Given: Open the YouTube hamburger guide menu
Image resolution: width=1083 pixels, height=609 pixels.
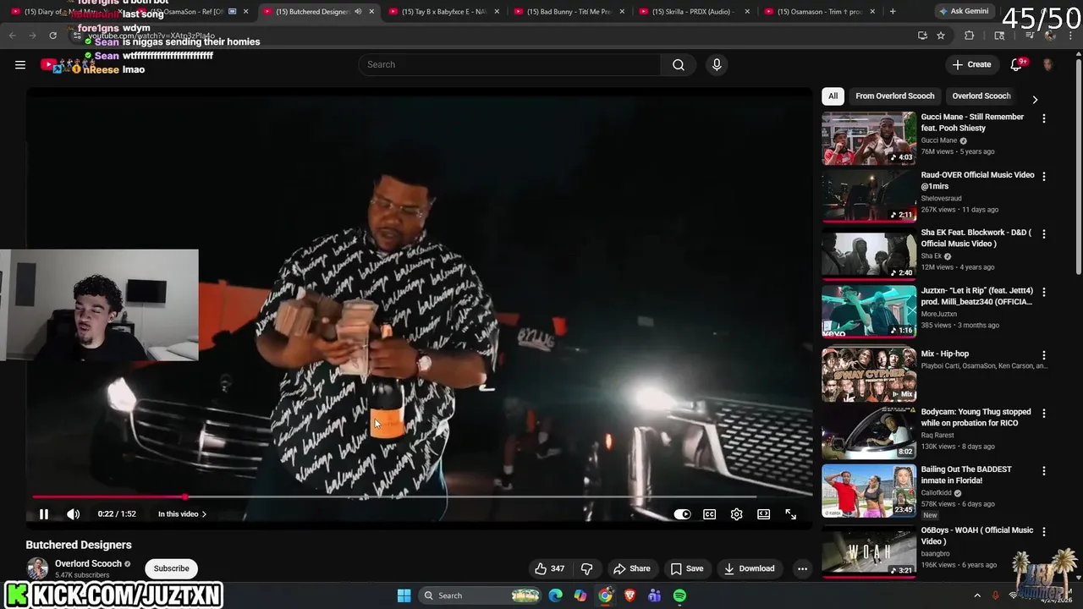Looking at the screenshot, I should coord(20,64).
